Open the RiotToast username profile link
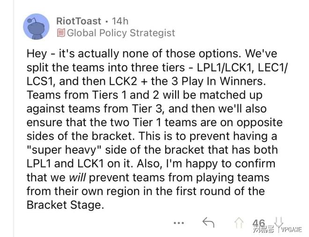The height and width of the screenshot is (237, 309). pyautogui.click(x=79, y=21)
